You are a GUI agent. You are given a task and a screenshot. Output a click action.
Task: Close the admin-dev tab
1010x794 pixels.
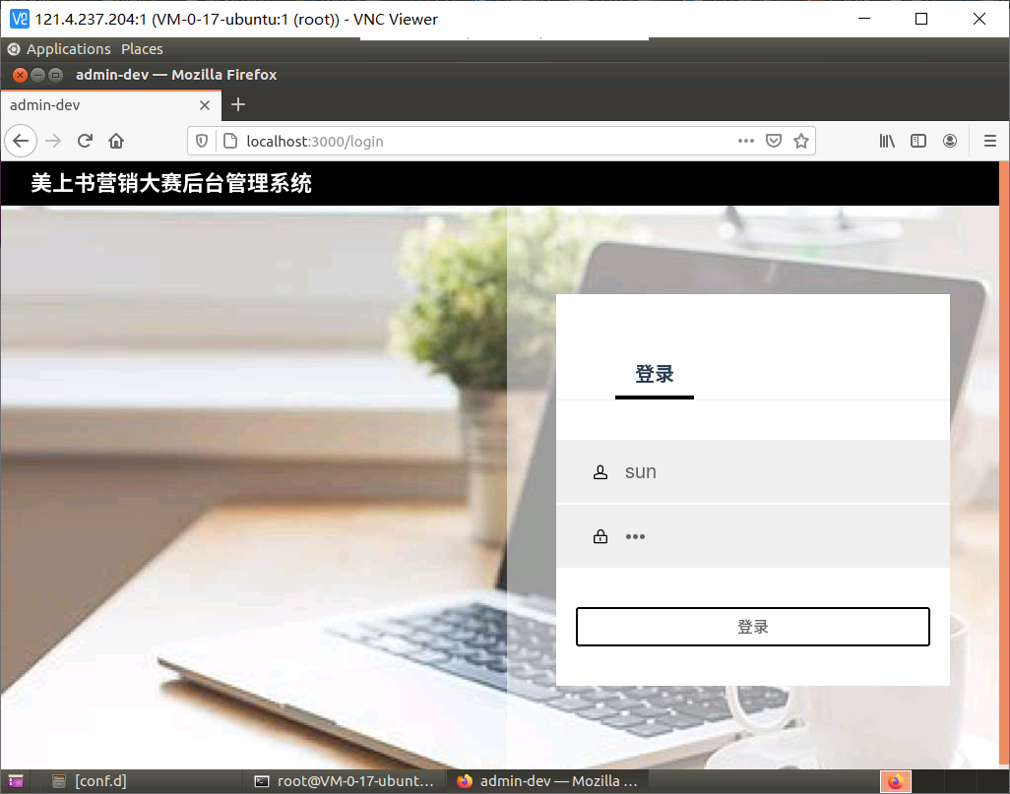204,105
